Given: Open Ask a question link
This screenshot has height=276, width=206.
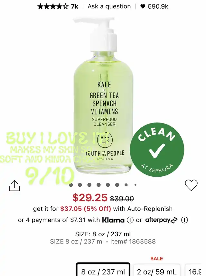Looking at the screenshot, I should 109,6.
